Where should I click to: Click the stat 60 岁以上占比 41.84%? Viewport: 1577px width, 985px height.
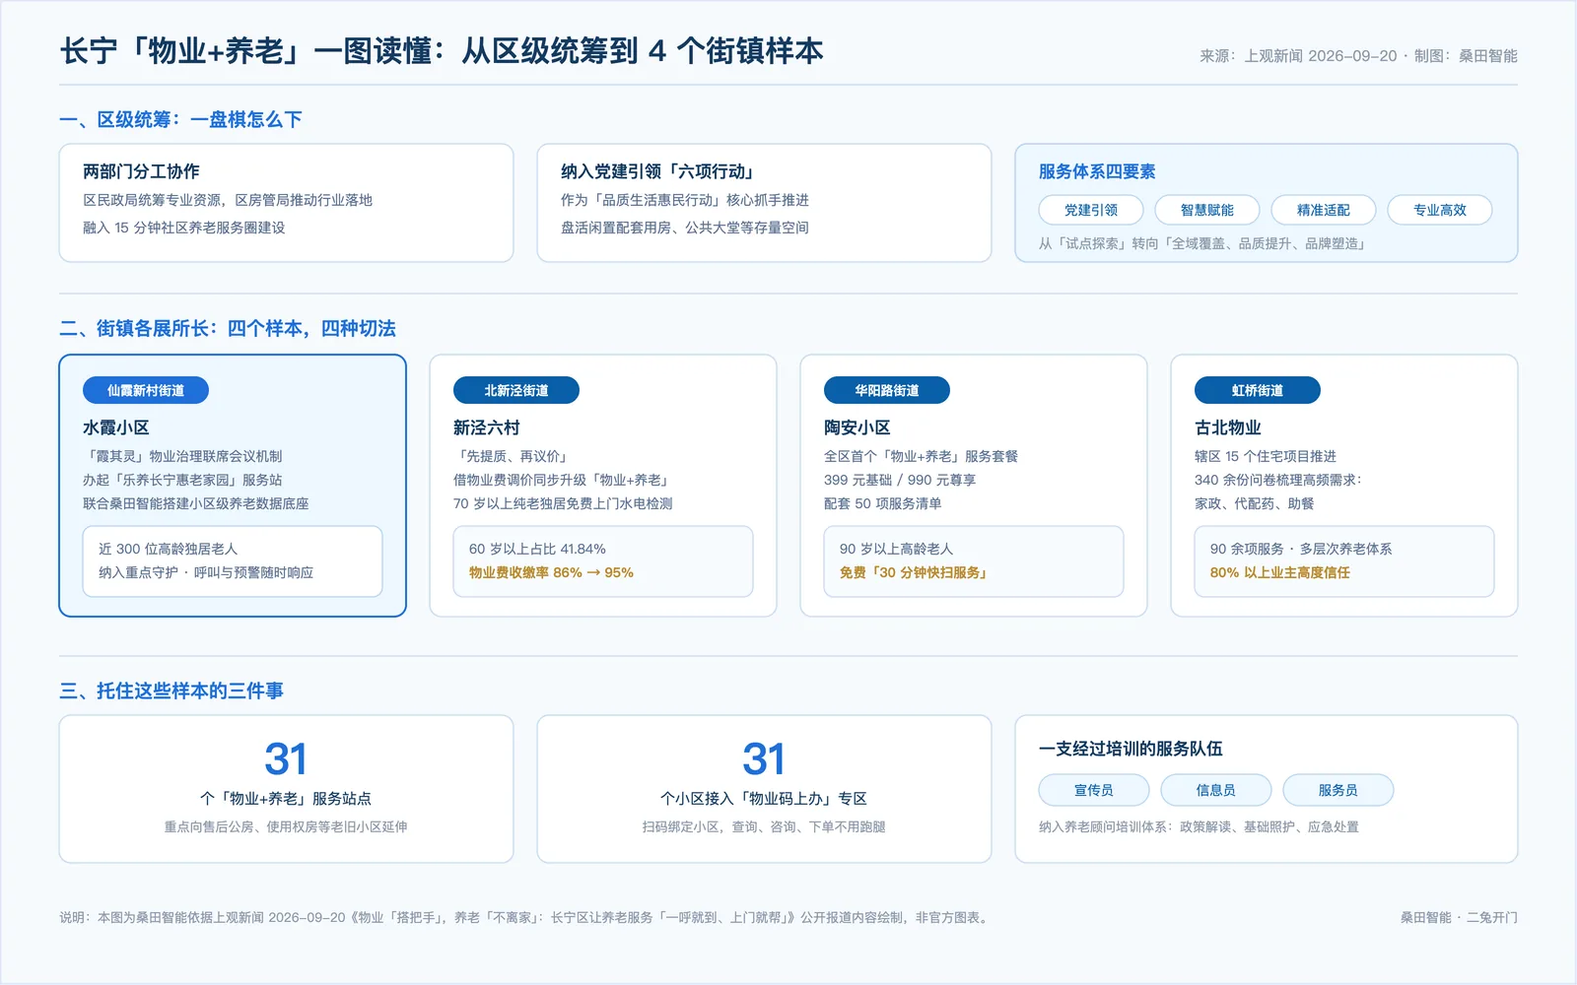[537, 549]
